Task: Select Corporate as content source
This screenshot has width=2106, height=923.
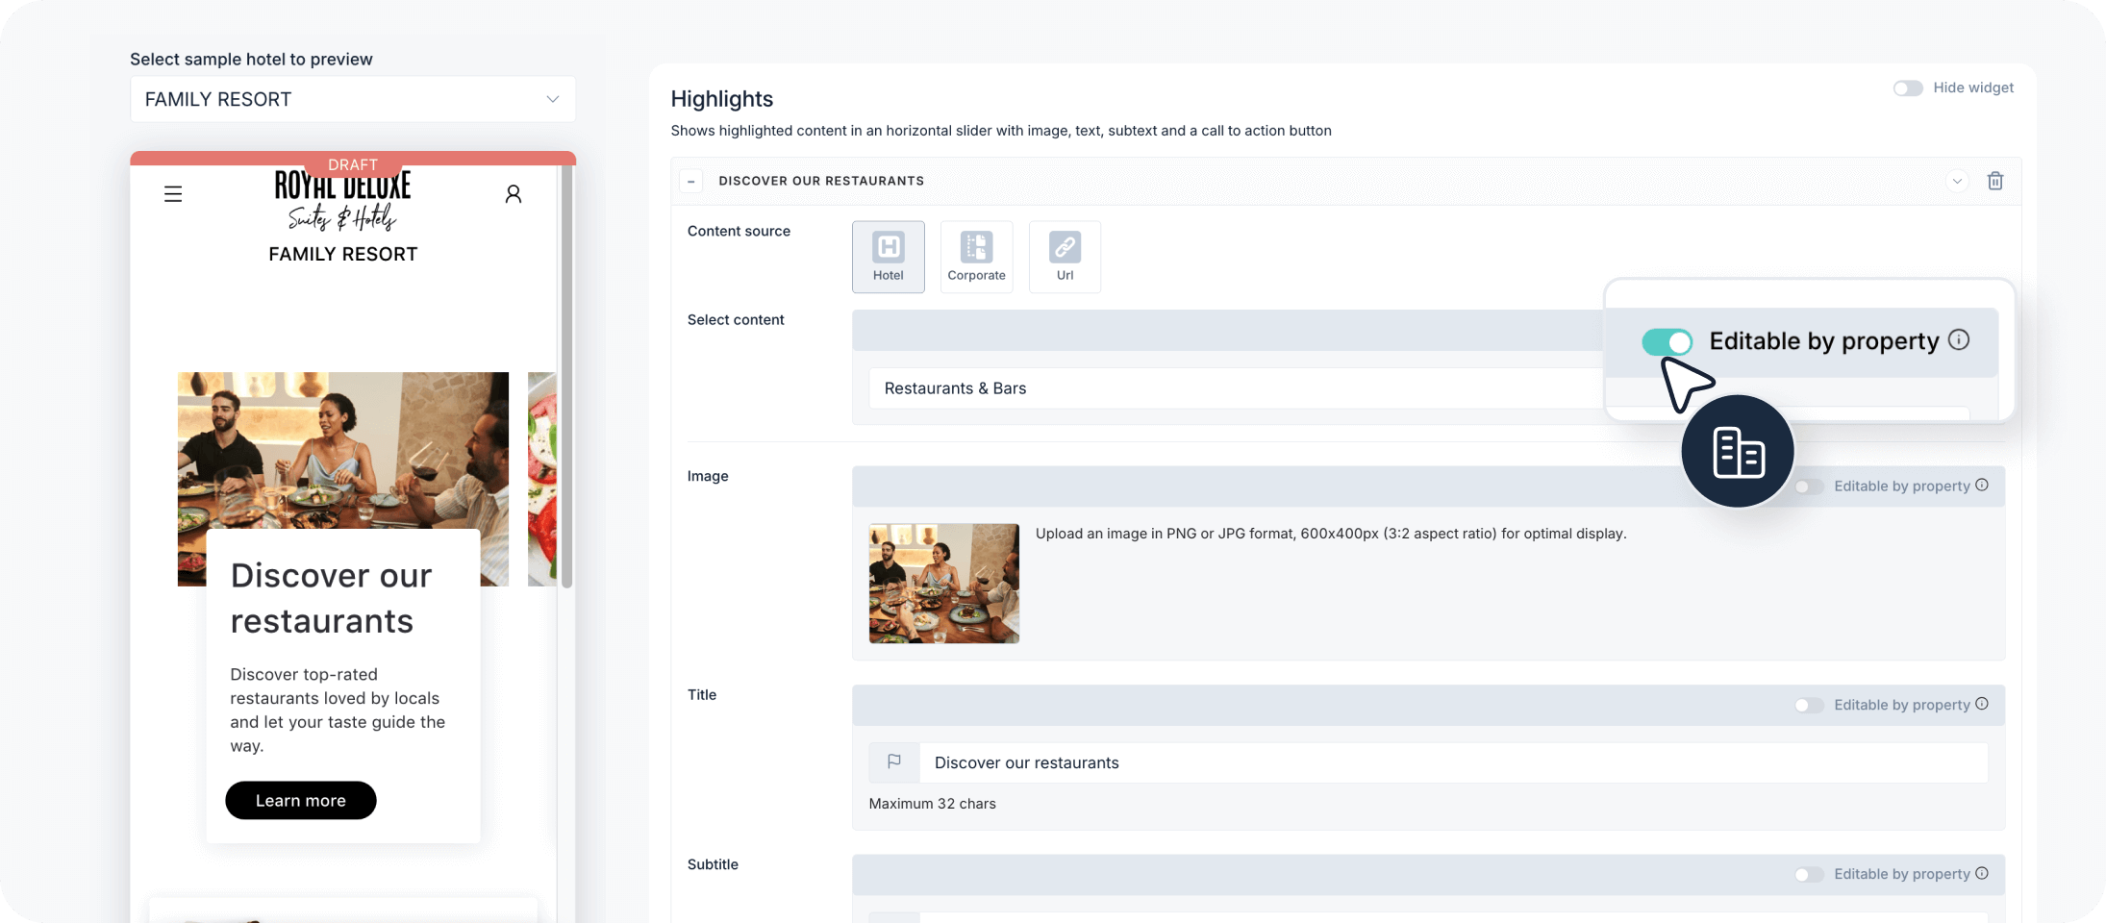Action: point(976,257)
